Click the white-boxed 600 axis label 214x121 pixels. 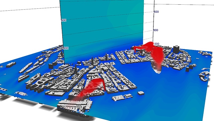[x=64, y=20]
